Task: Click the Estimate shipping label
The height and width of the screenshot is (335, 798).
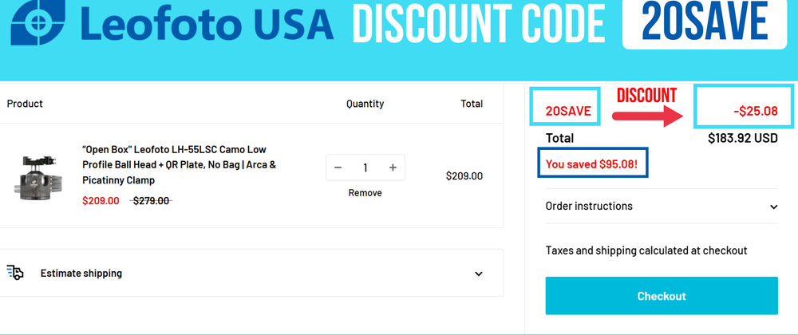Action: pos(81,274)
